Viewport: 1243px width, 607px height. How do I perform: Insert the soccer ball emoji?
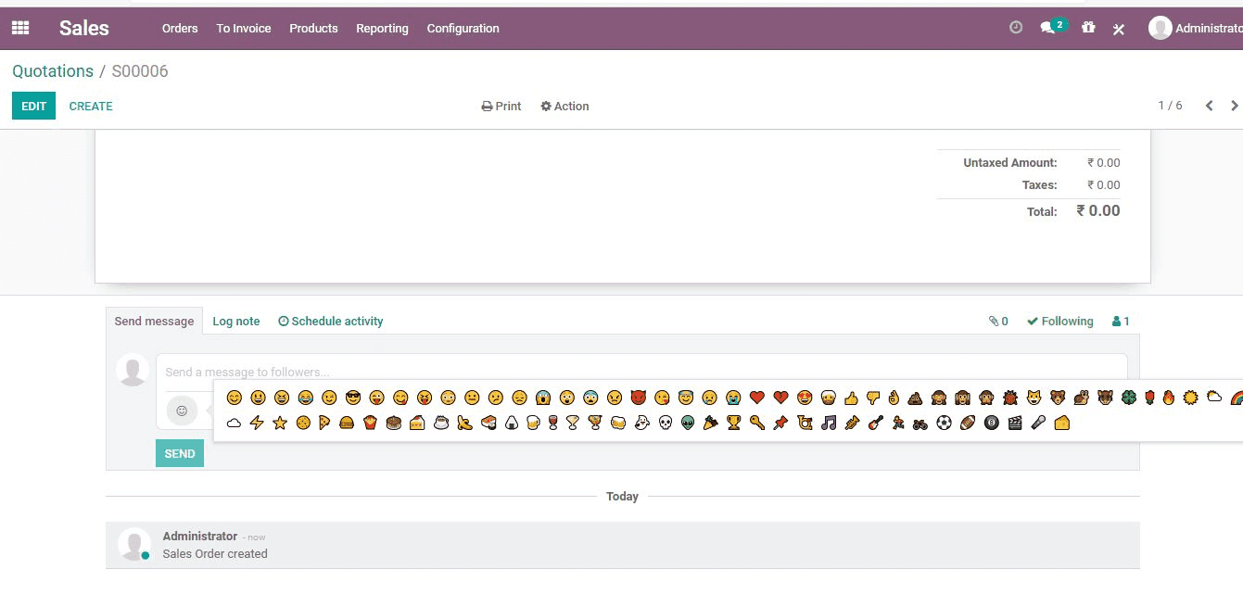pos(944,423)
